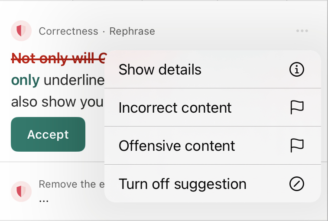Click the also show you text line

pyautogui.click(x=57, y=102)
